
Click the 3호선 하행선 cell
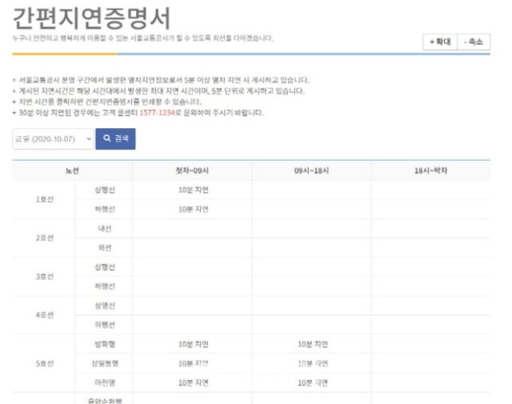(105, 286)
